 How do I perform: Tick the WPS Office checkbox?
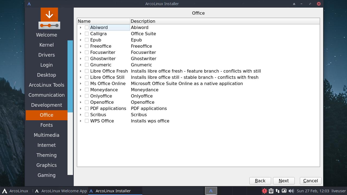87,121
